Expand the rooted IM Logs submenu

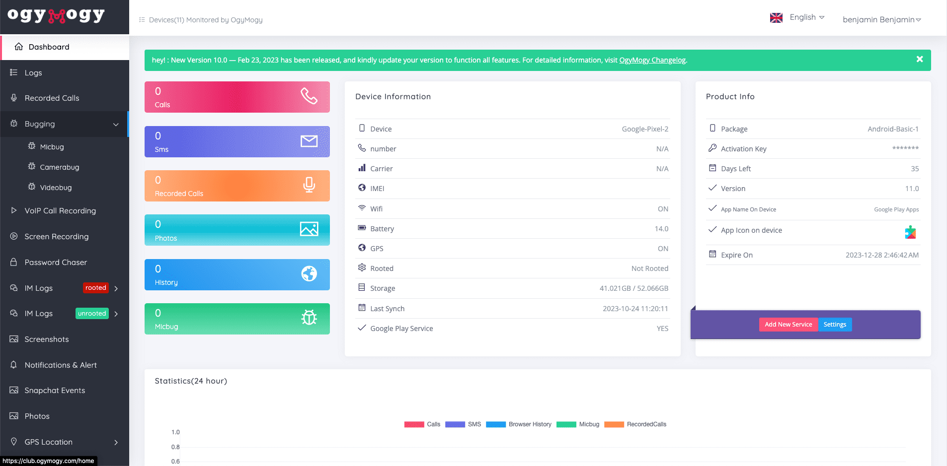[x=116, y=288]
